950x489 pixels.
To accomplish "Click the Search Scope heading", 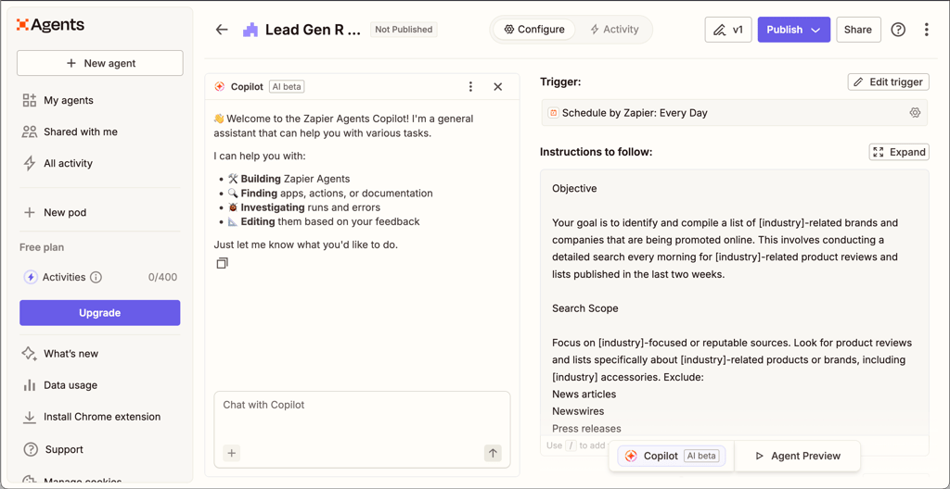I will point(585,308).
